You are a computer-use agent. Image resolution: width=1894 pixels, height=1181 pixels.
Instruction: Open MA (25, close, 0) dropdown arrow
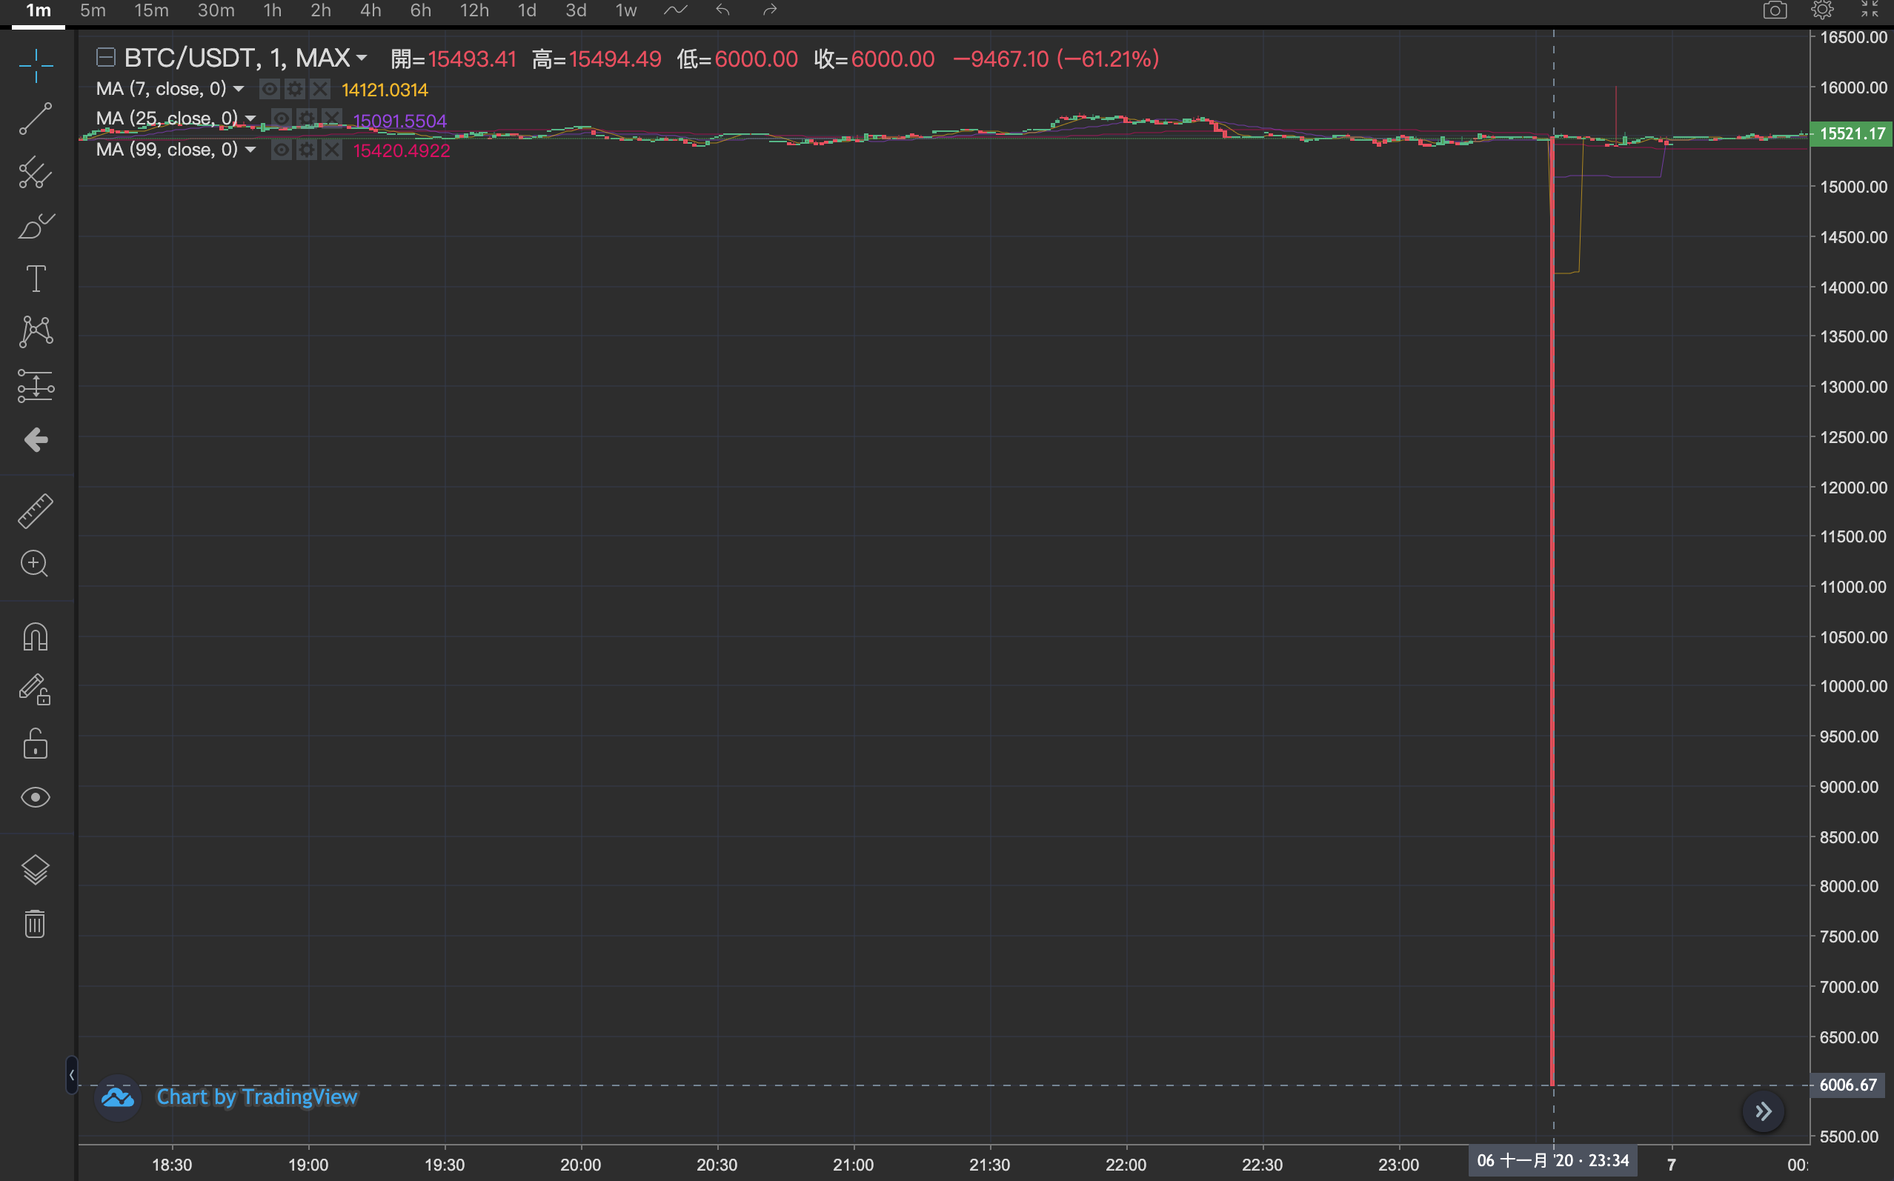(x=250, y=119)
